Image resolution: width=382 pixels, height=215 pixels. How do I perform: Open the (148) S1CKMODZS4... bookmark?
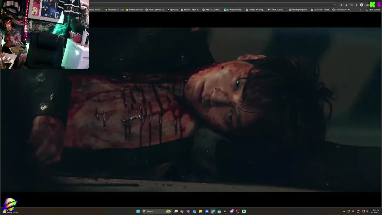[x=212, y=10]
